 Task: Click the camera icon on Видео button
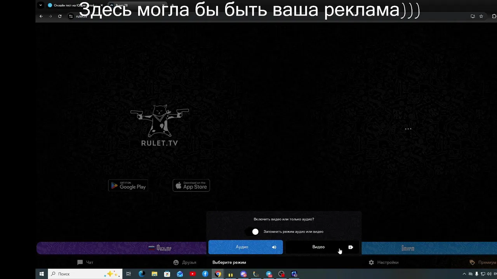[x=351, y=247]
